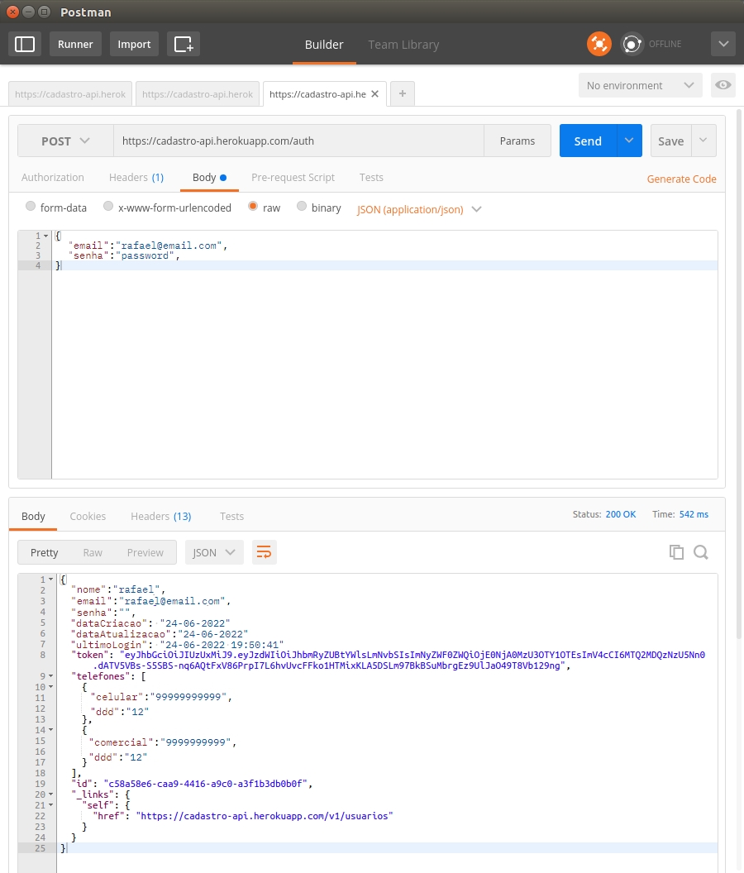The height and width of the screenshot is (873, 744).
Task: Open JSON (application/json) content type dropdown
Action: click(419, 209)
